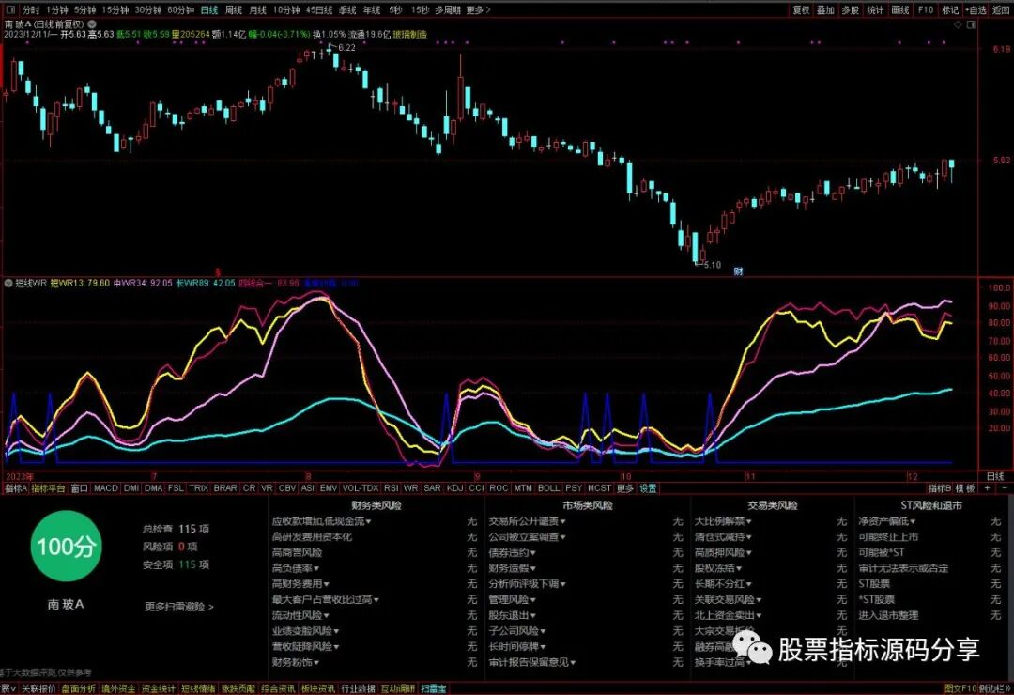Screen dimensions: 1014x695
Task: Expand 财务粉饰 risk item
Action: [x=296, y=662]
